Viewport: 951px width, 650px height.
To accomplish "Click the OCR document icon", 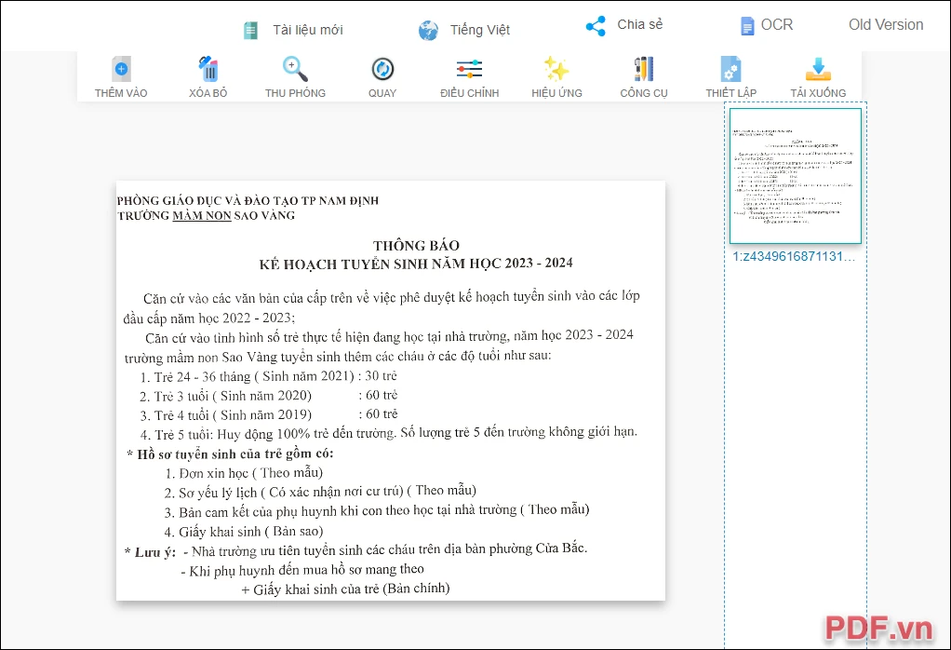I will pyautogui.click(x=747, y=26).
